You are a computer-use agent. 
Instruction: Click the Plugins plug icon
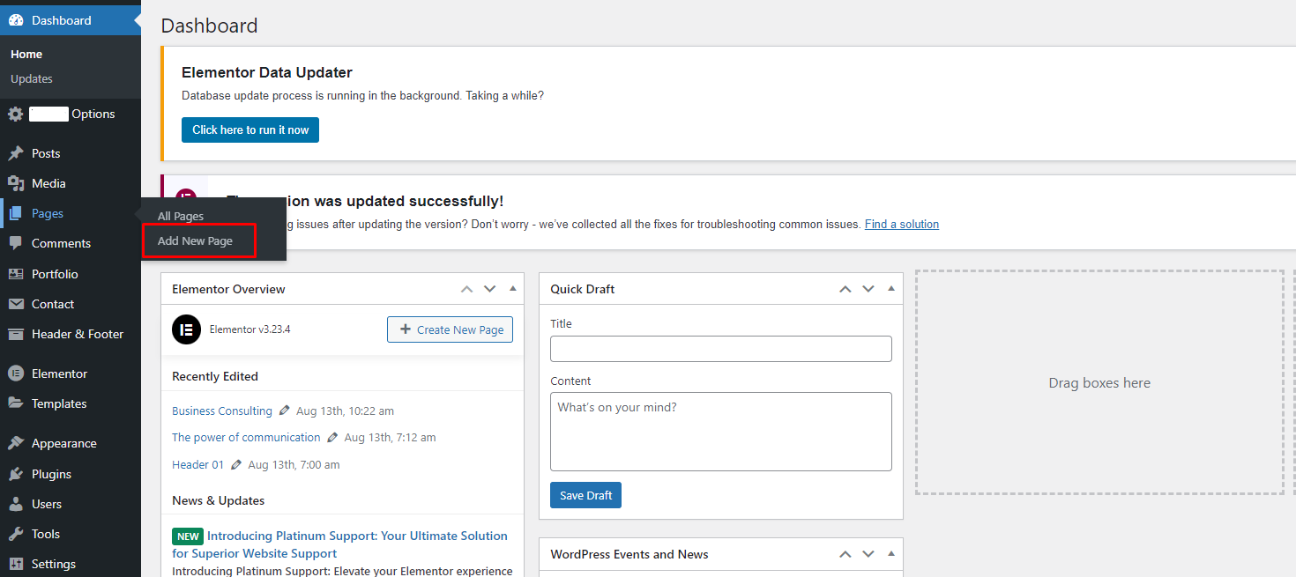[x=16, y=474]
